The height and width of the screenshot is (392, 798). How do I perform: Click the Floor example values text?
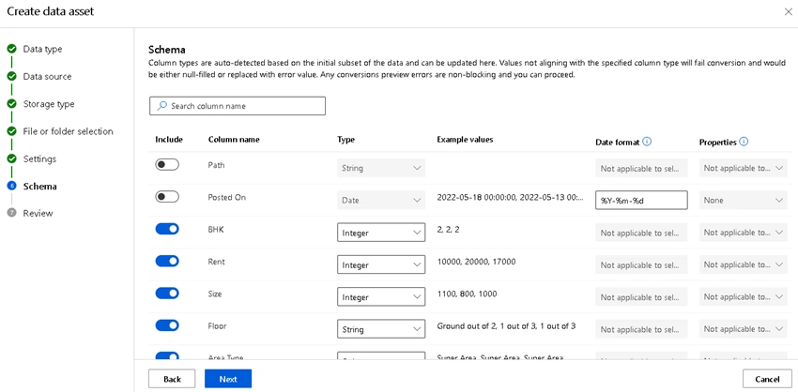(x=506, y=325)
